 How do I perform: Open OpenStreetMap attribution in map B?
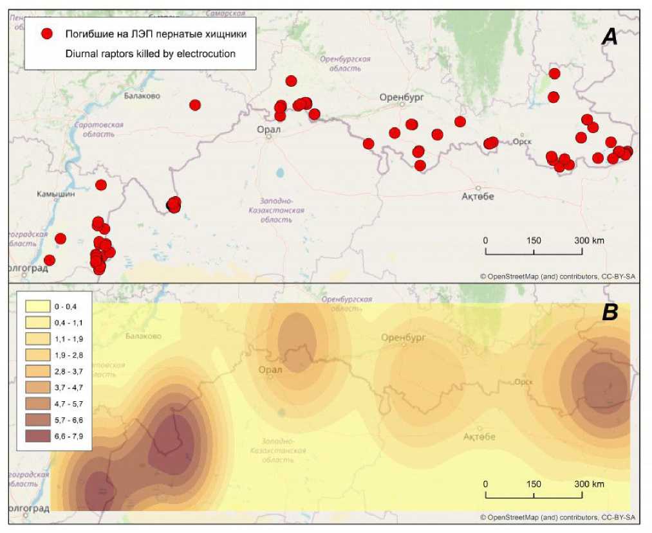557,517
